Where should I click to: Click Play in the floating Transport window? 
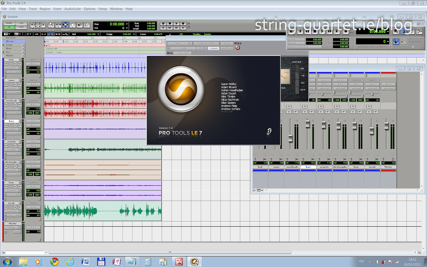point(322,31)
